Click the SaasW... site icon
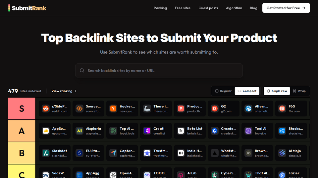 pos(46,175)
